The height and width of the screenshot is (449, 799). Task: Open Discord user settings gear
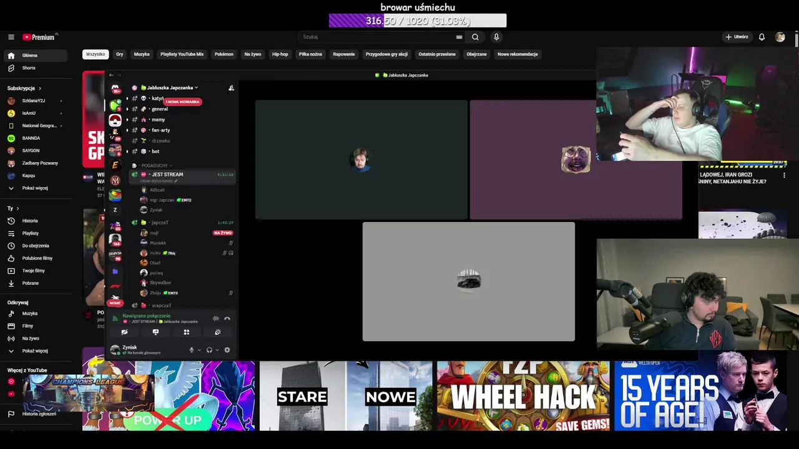227,350
